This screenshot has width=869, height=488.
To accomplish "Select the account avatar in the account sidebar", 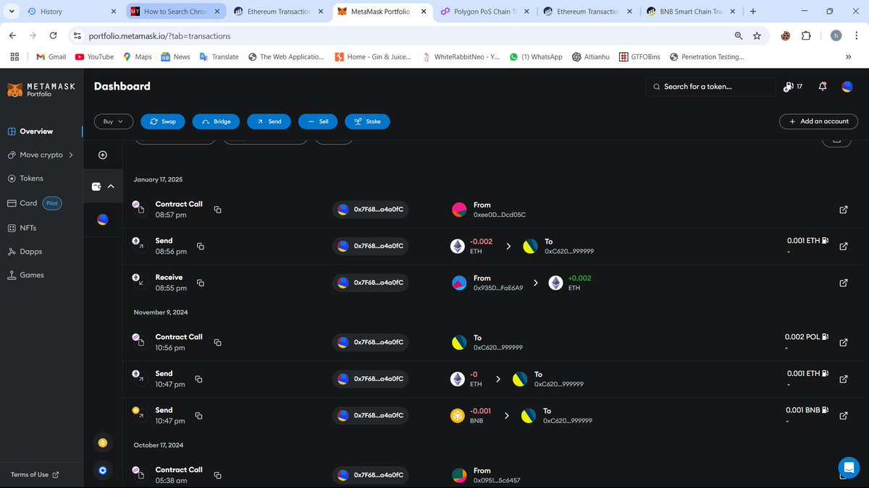I will [103, 220].
